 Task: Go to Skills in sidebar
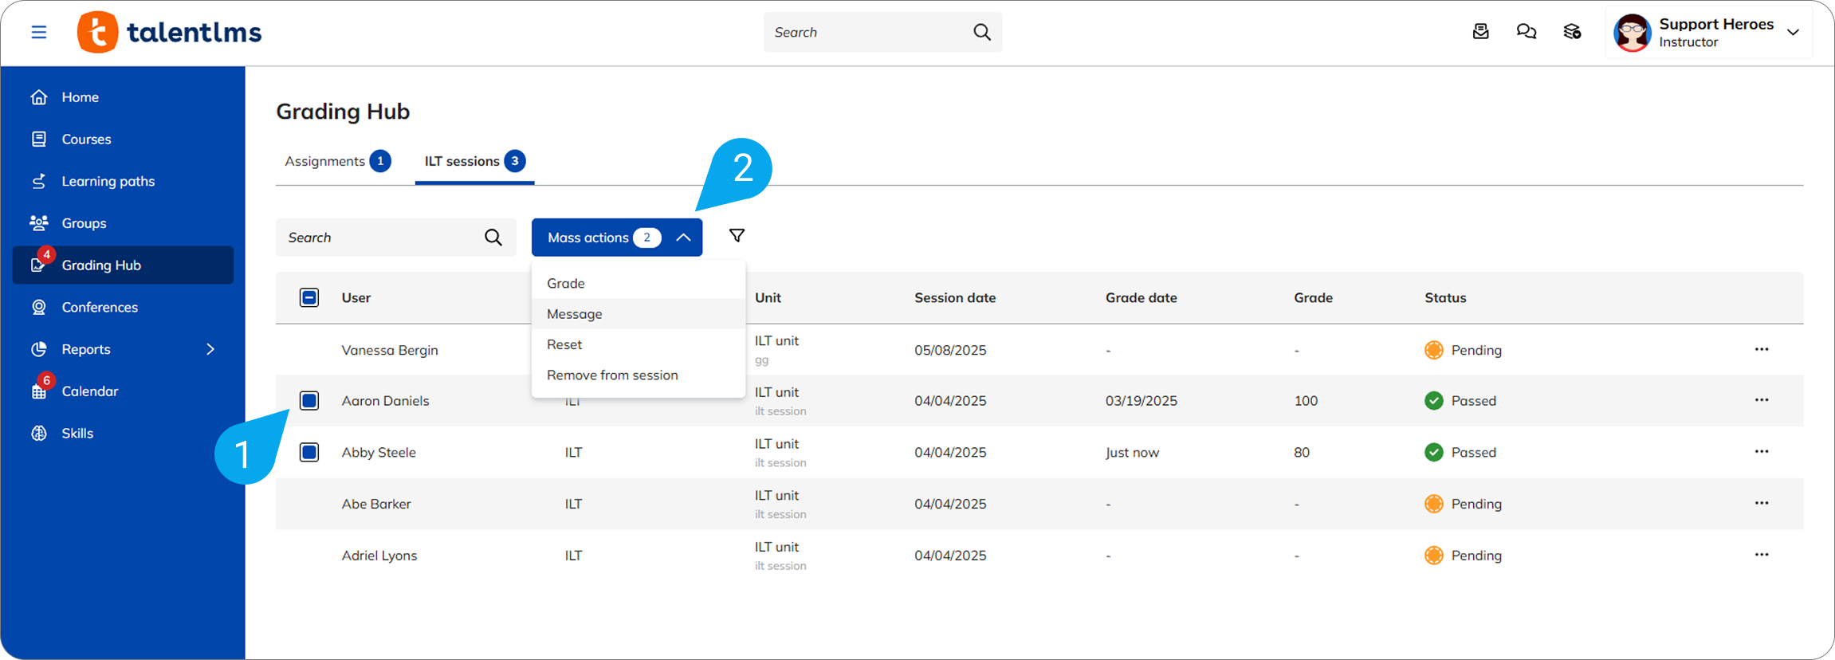click(77, 434)
